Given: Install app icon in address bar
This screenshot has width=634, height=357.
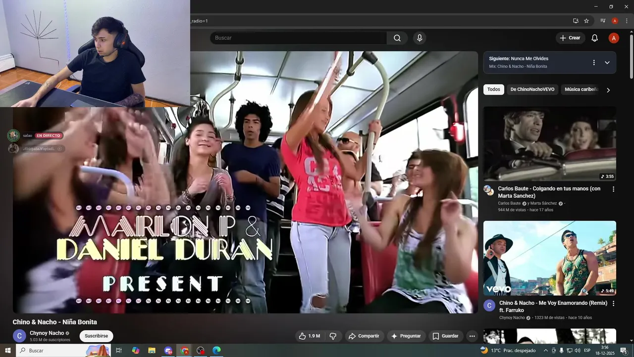Looking at the screenshot, I should 576,21.
